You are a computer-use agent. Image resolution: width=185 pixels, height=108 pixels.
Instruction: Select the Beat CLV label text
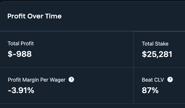[x=153, y=80]
